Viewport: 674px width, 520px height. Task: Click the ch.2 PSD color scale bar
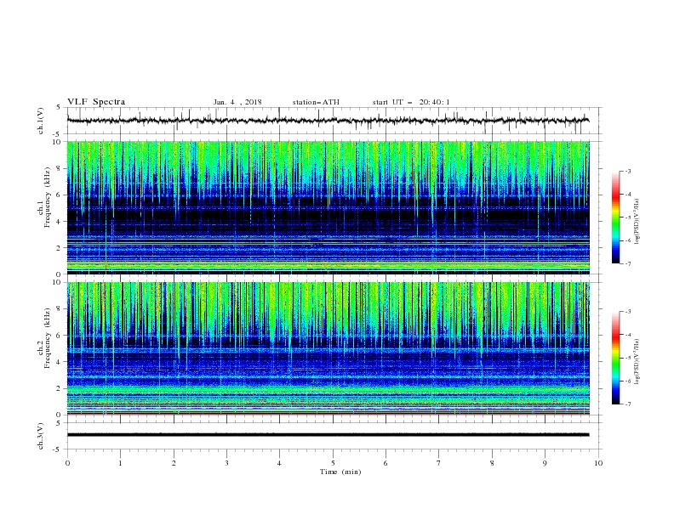point(615,358)
